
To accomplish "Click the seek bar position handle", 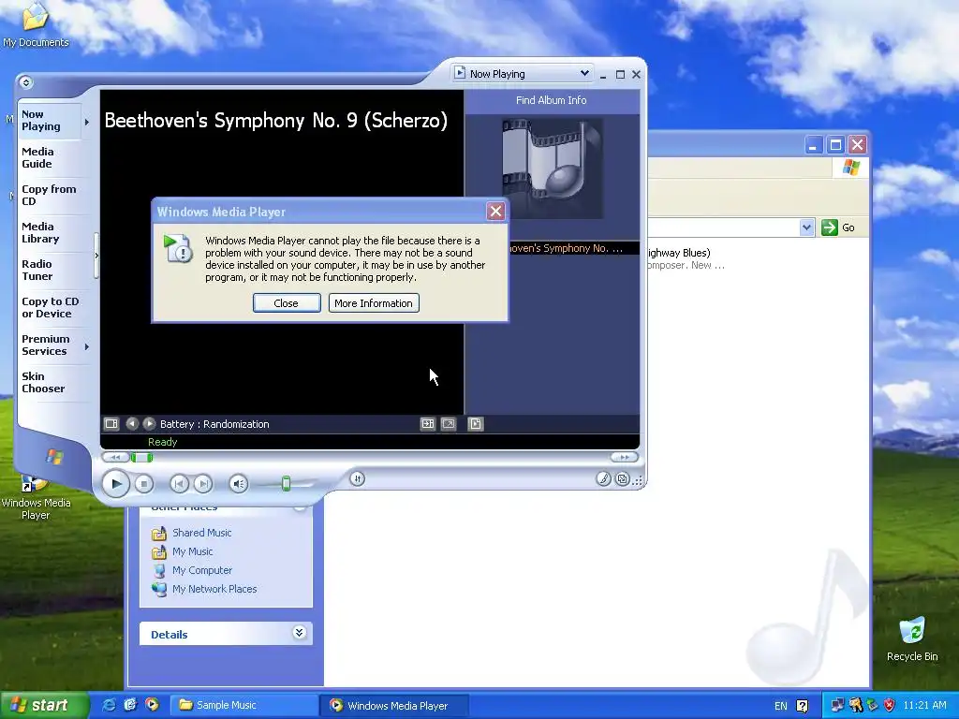I will coord(142,457).
